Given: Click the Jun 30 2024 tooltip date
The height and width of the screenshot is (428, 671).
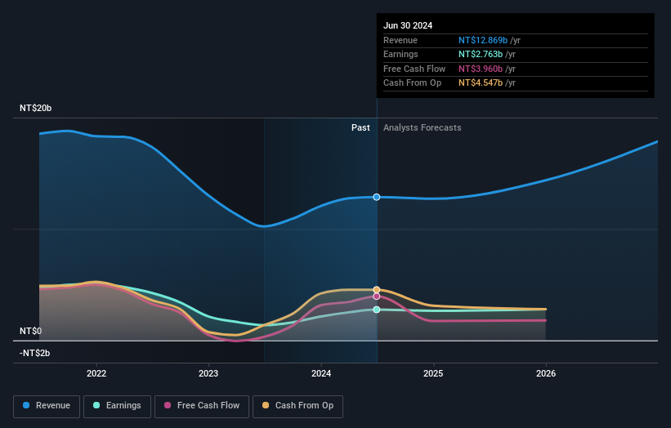Looking at the screenshot, I should pos(408,25).
